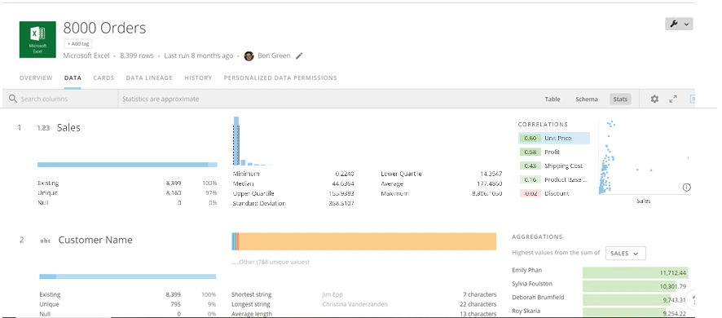Click the shortest string Jim Epp

coord(332,294)
